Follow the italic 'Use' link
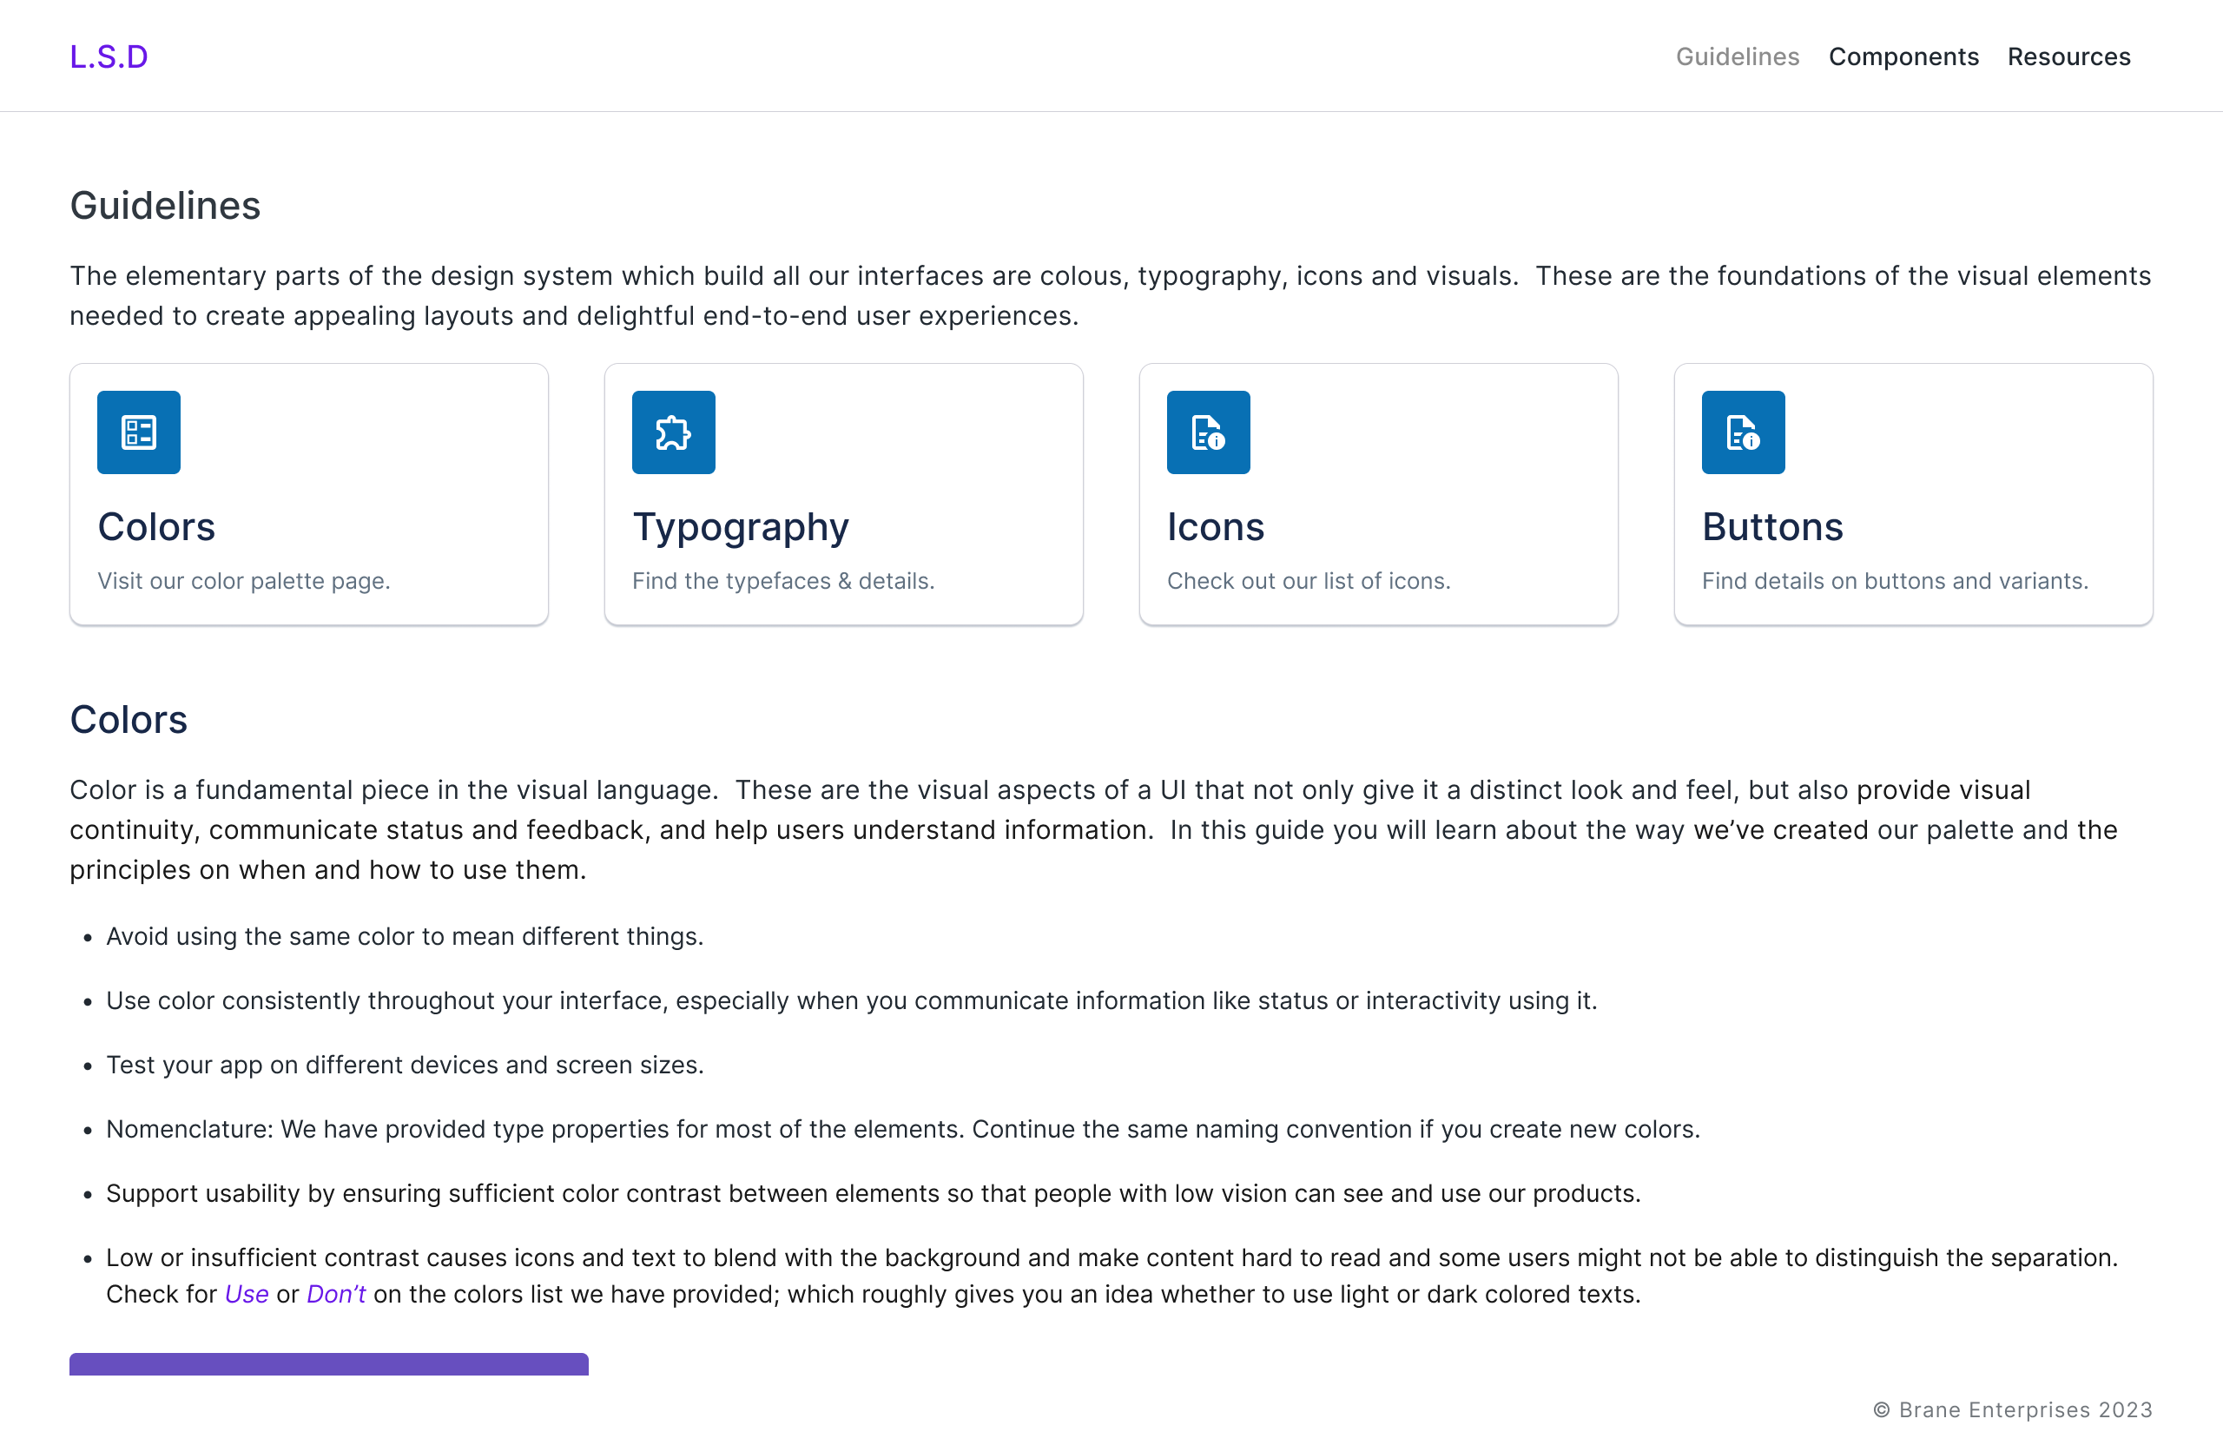Screen dimensions: 2223x1445 click(247, 1294)
